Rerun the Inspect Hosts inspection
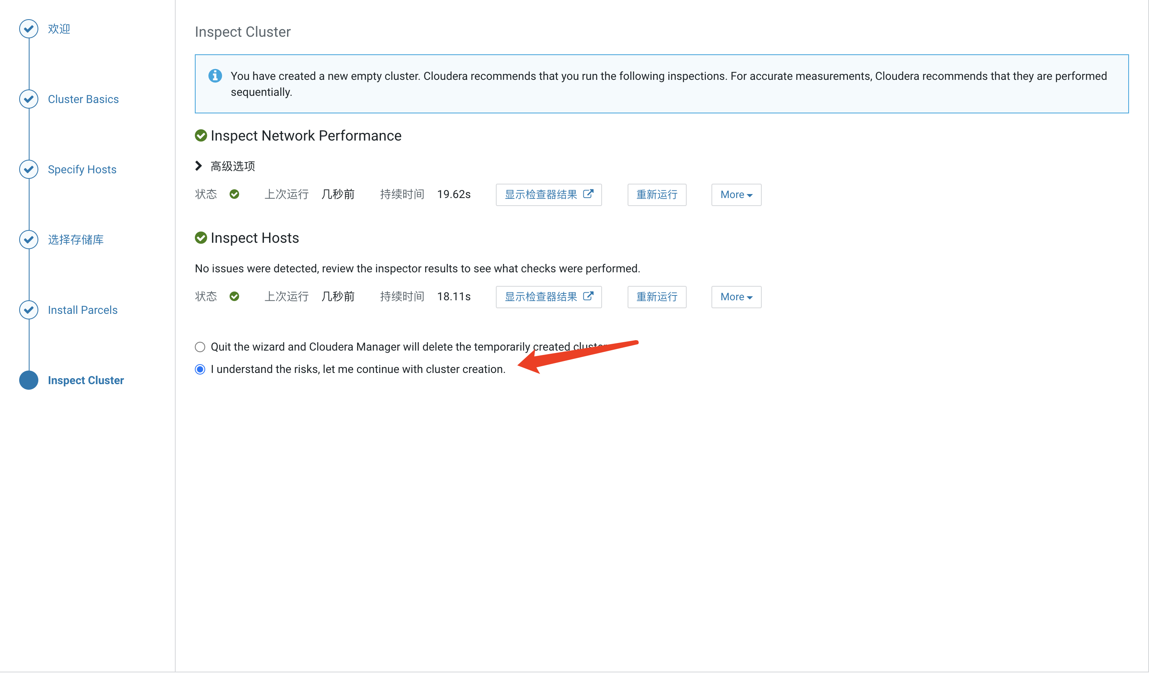 click(656, 297)
